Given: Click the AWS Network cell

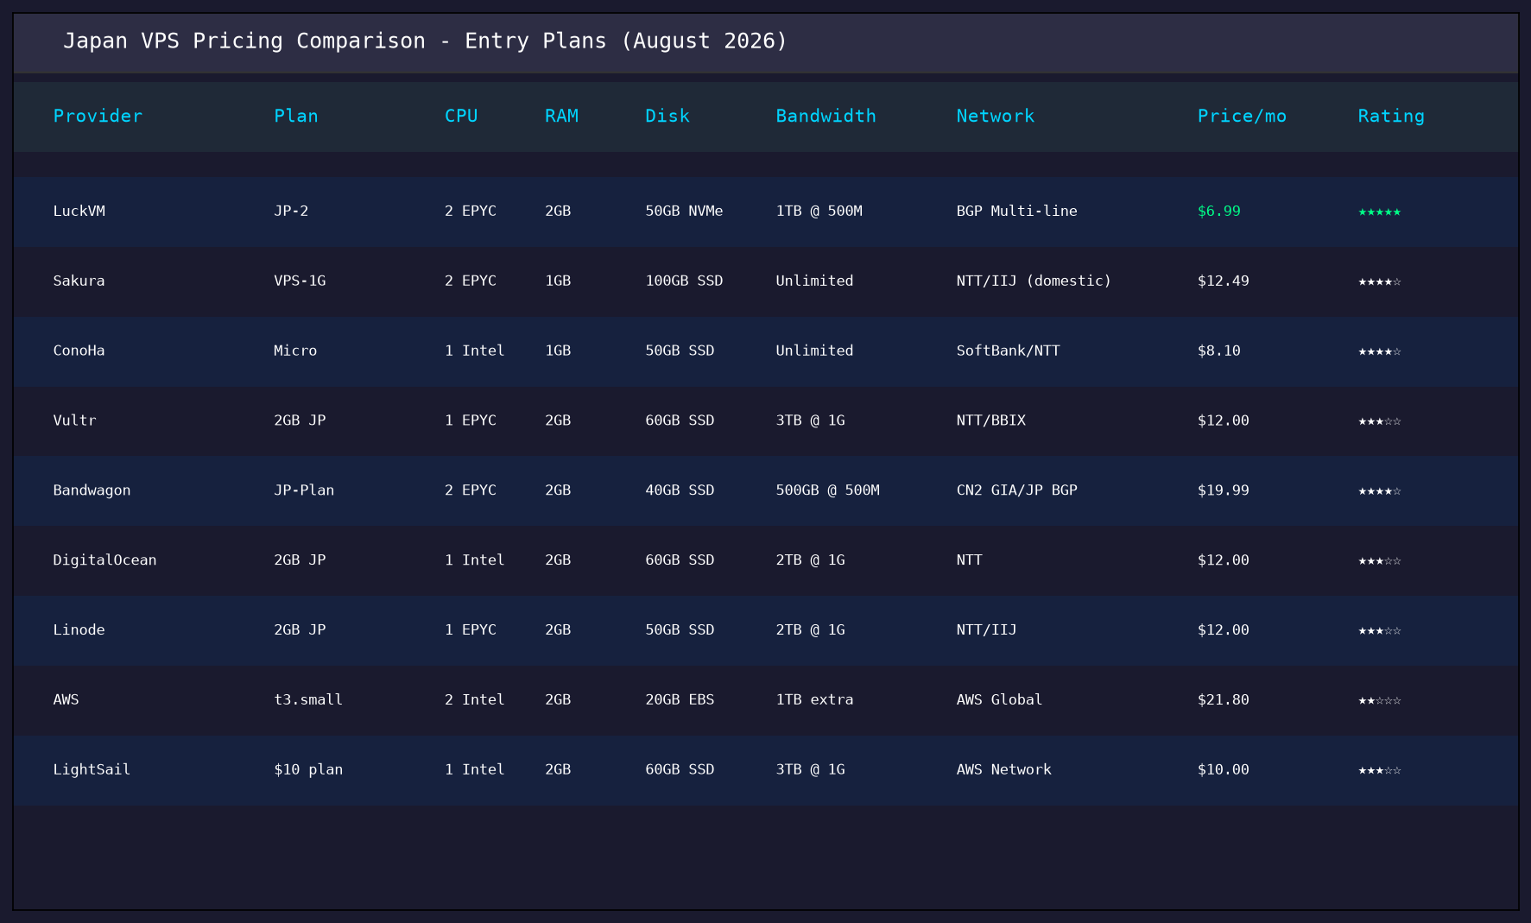Looking at the screenshot, I should click(x=1003, y=770).
